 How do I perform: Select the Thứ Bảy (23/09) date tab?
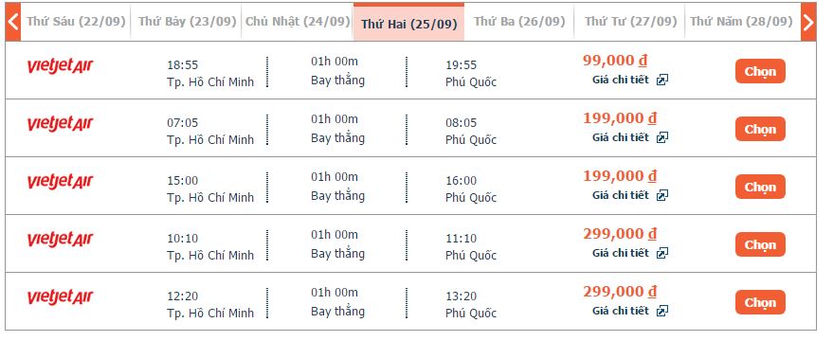(x=187, y=22)
